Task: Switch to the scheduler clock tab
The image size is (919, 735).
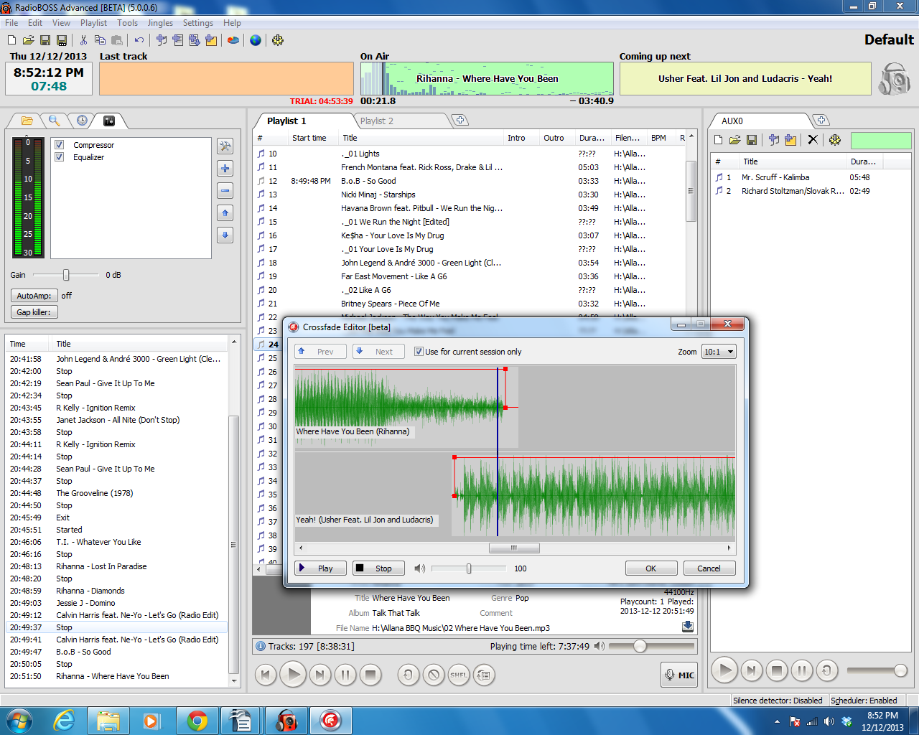Action: tap(82, 121)
